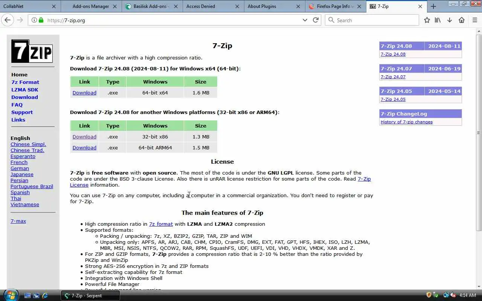Open the 7-max link

pos(18,221)
